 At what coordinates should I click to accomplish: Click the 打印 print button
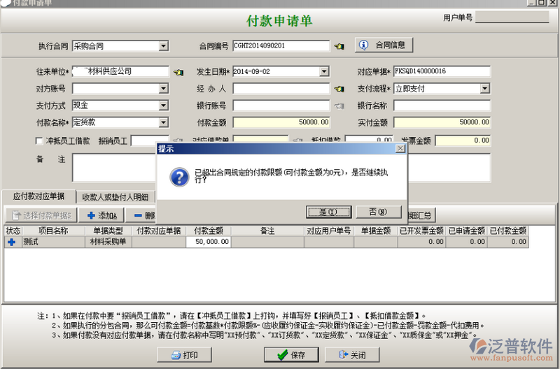pyautogui.click(x=184, y=355)
